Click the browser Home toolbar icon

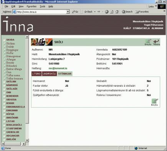click(117, 12)
